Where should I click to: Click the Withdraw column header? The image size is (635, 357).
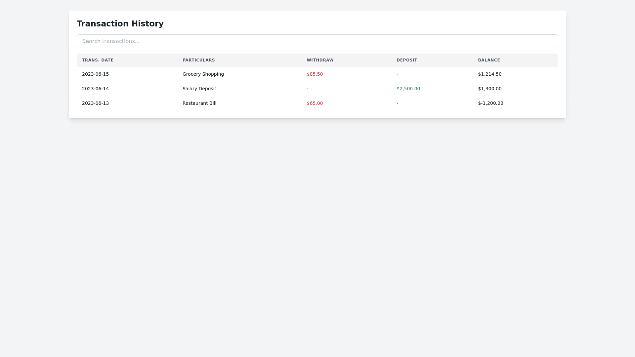320,60
